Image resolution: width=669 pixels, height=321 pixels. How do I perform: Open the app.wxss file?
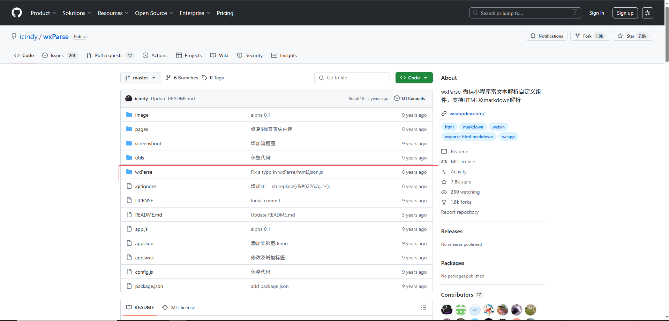point(145,258)
